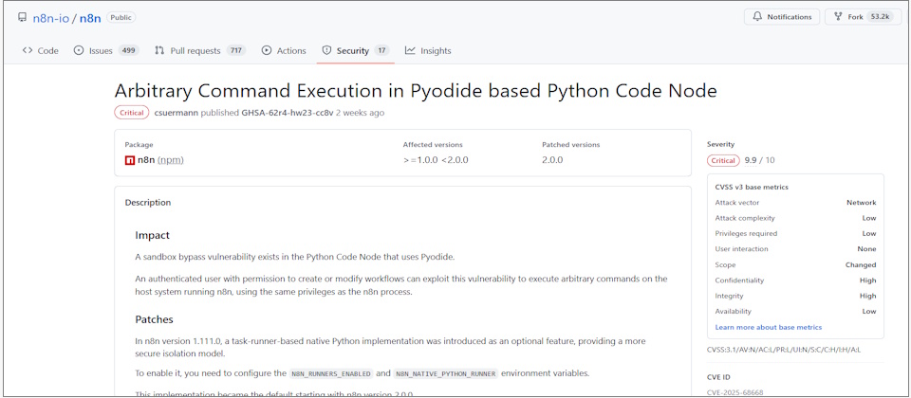Click the Actions play icon
This screenshot has width=911, height=398.
coord(267,50)
